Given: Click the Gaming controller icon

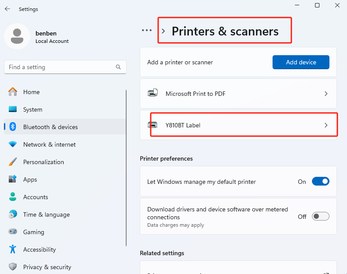Looking at the screenshot, I should (x=13, y=232).
